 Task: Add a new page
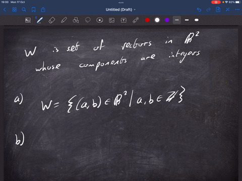click(218, 10)
